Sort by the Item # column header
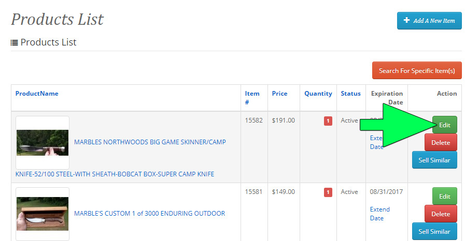This screenshot has height=241, width=465. pyautogui.click(x=252, y=98)
